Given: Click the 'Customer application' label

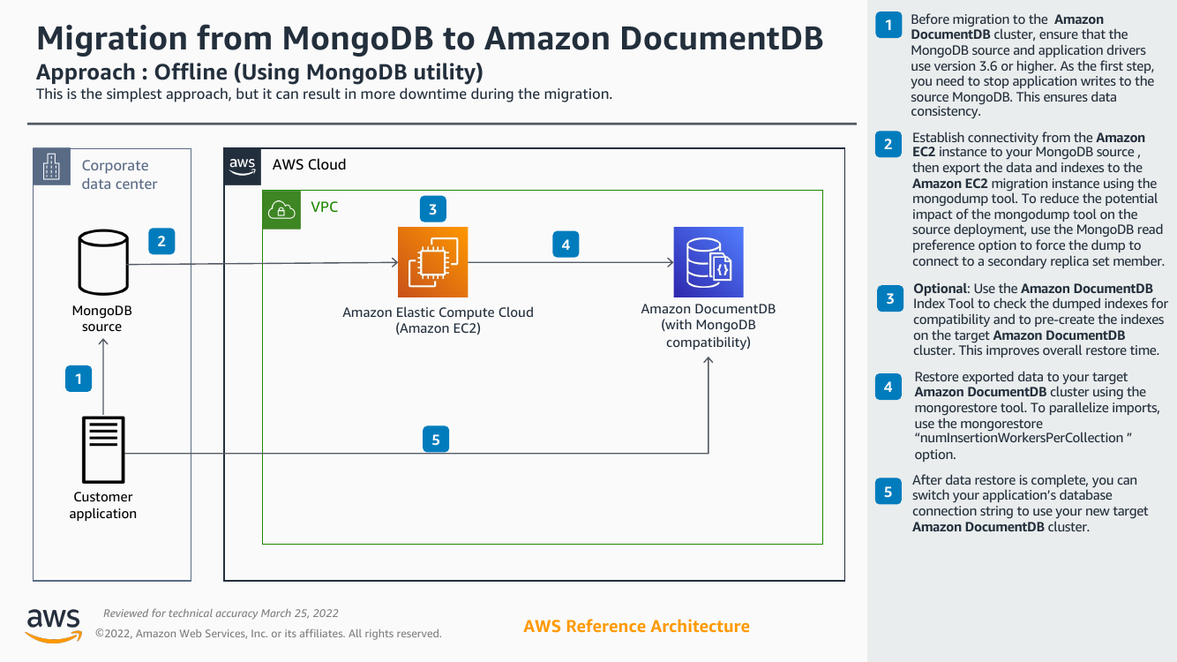Looking at the screenshot, I should tap(103, 506).
